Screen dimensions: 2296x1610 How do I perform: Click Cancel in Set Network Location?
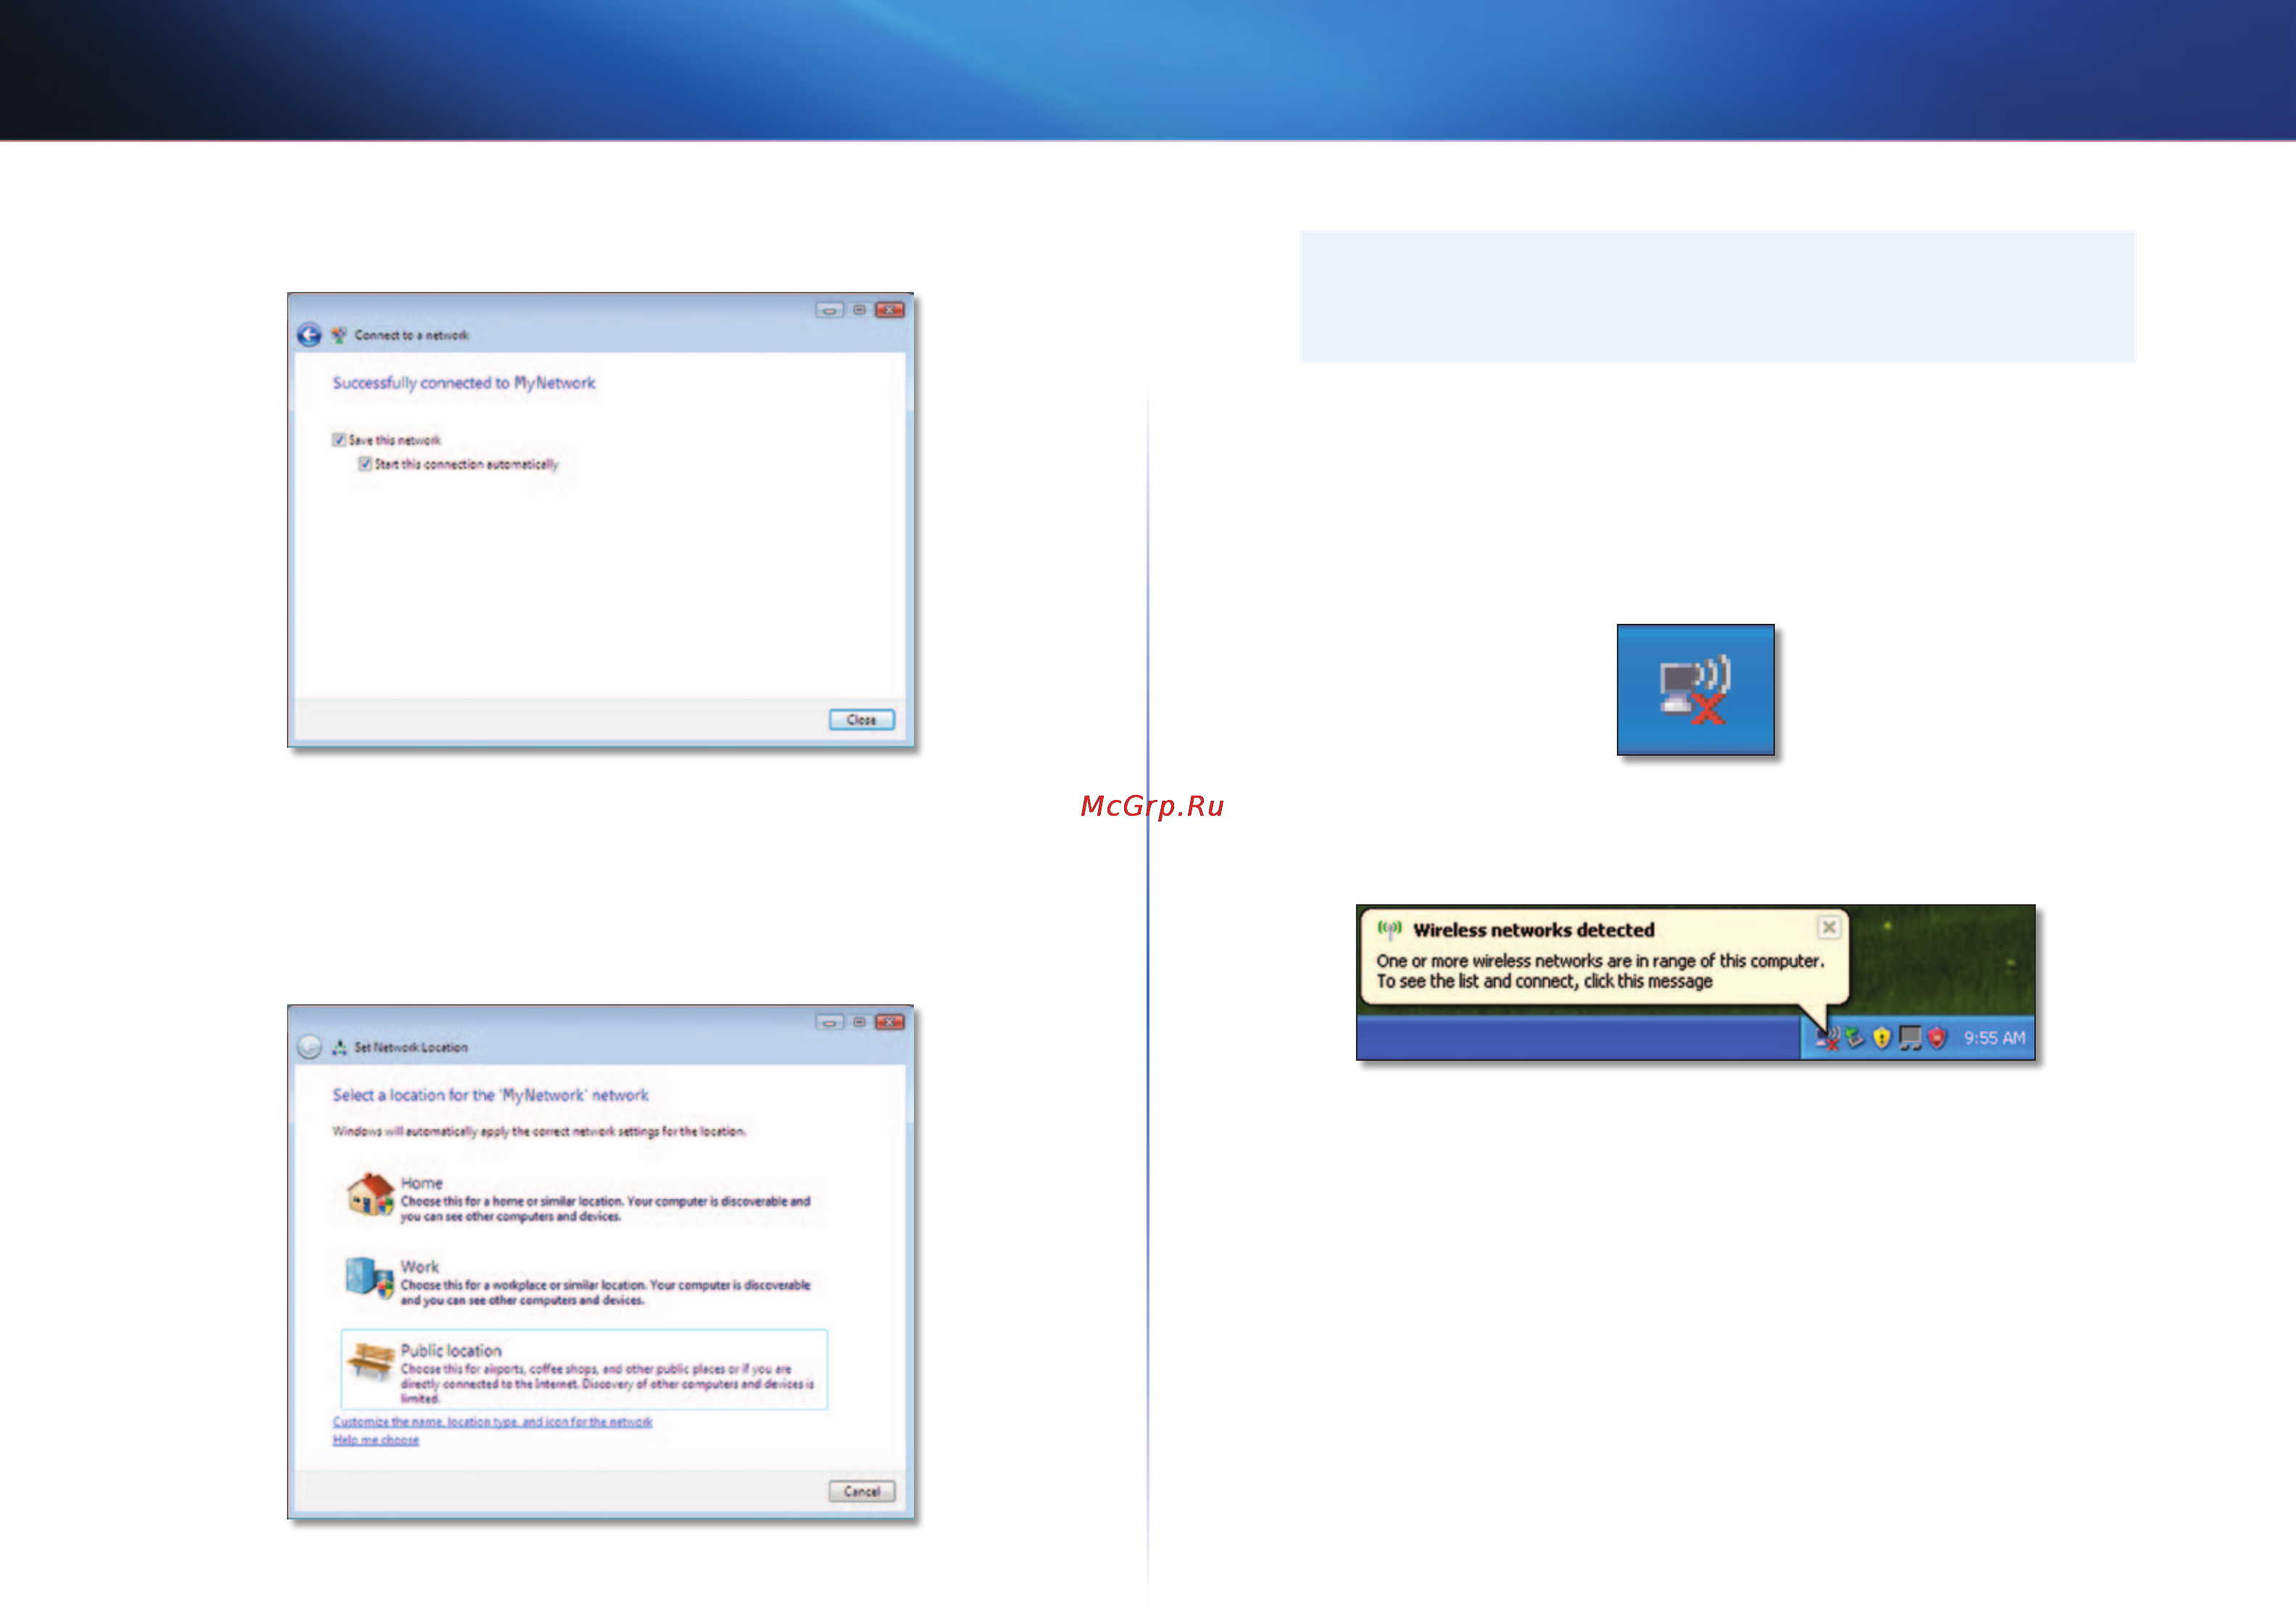[x=861, y=1491]
